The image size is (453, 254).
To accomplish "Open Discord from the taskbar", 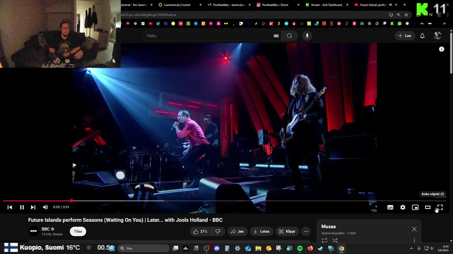I will 217,248.
